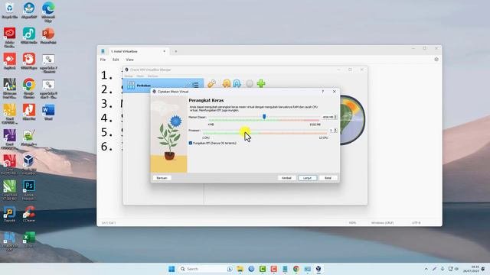Open the View menu in Notepad
The width and height of the screenshot is (490, 275).
(x=129, y=60)
